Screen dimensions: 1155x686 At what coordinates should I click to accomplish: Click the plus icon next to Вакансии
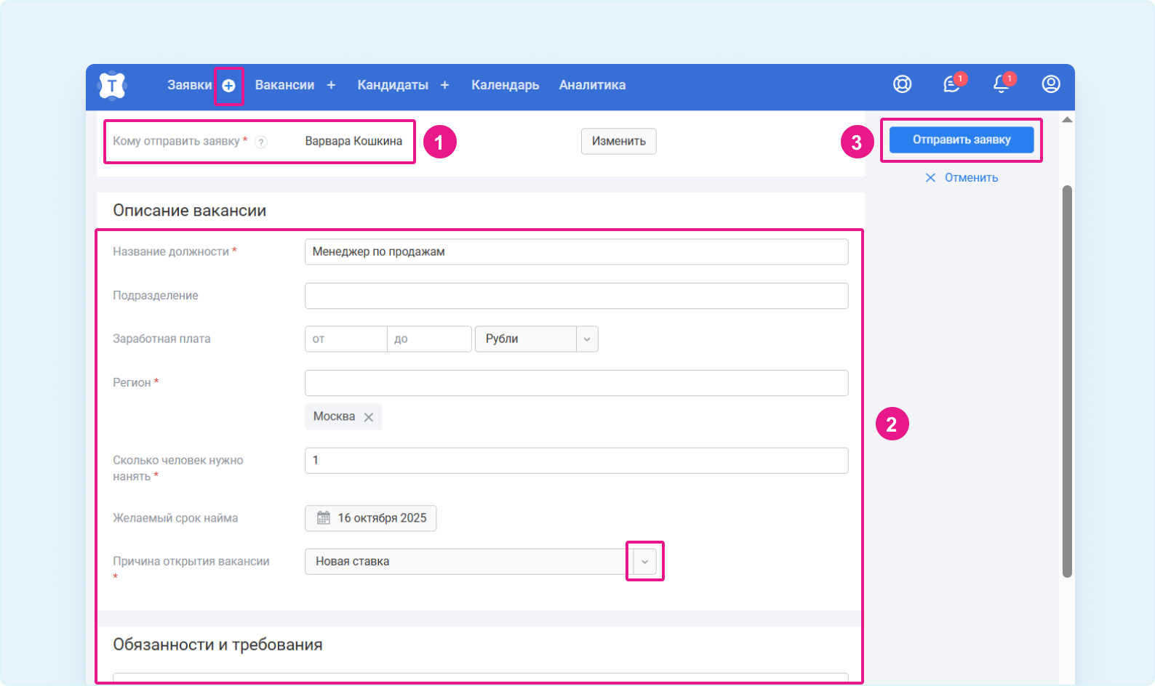331,85
